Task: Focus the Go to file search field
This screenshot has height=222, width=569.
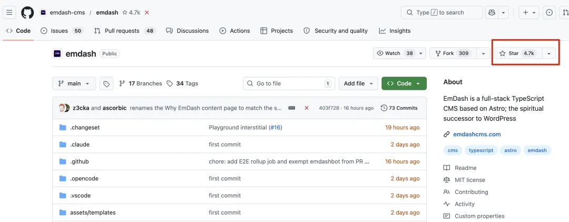Action: point(289,83)
